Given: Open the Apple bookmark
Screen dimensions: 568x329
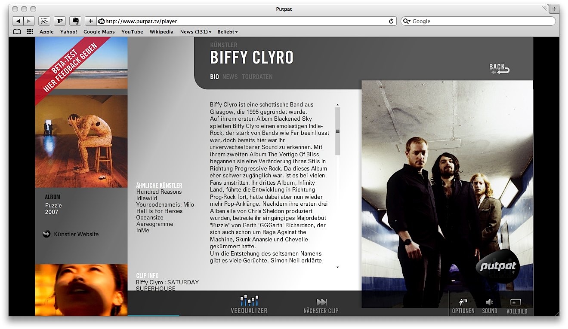Looking at the screenshot, I should click(x=46, y=32).
